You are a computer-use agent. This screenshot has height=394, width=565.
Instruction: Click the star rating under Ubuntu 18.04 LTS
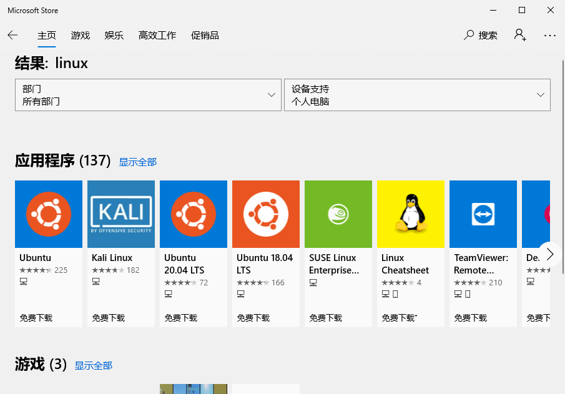253,283
